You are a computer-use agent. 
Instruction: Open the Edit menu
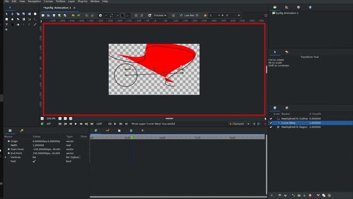(x=14, y=1)
